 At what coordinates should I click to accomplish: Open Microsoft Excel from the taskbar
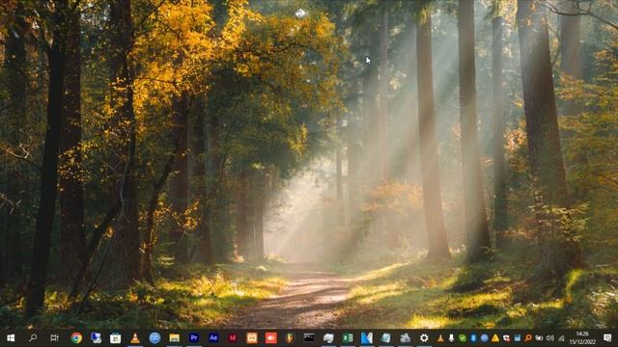pos(348,338)
